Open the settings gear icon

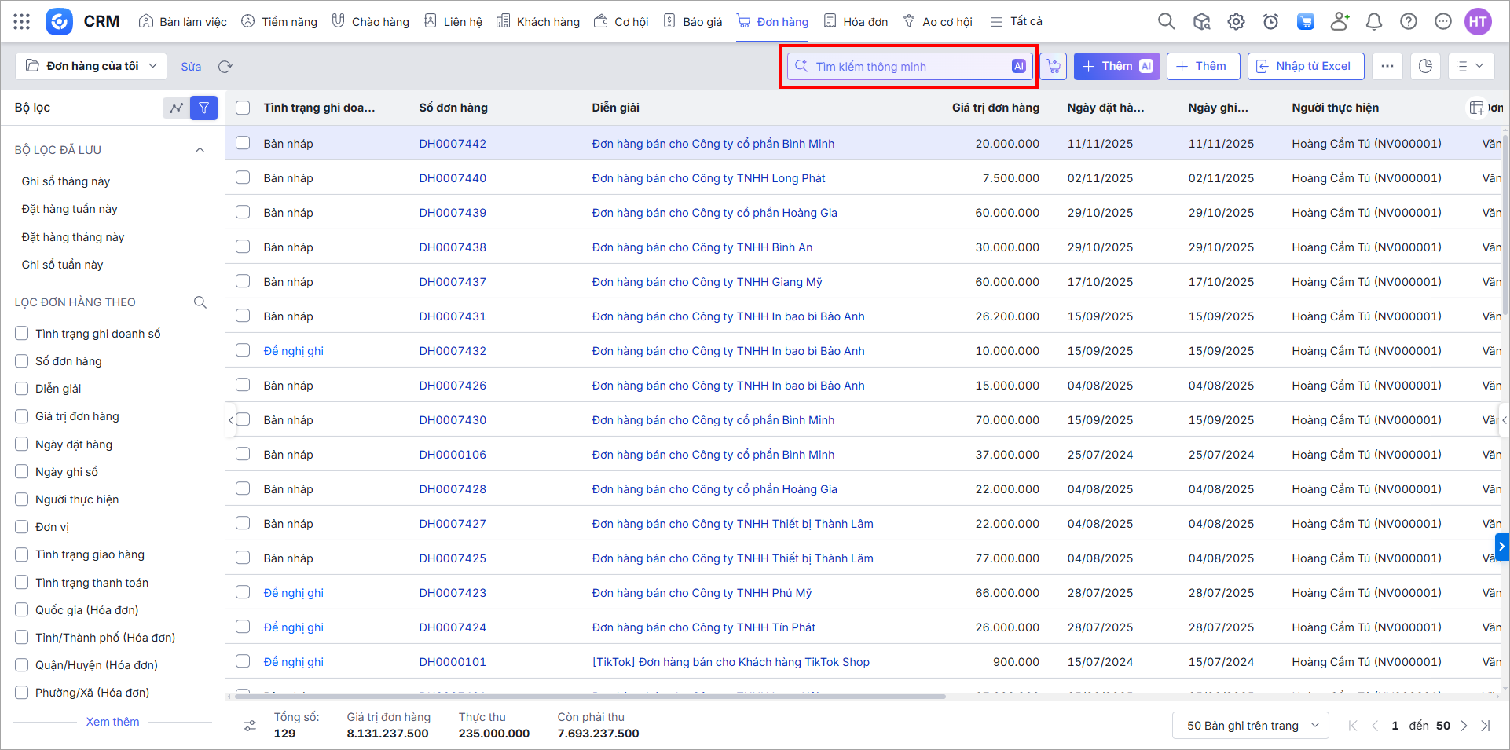(1236, 22)
